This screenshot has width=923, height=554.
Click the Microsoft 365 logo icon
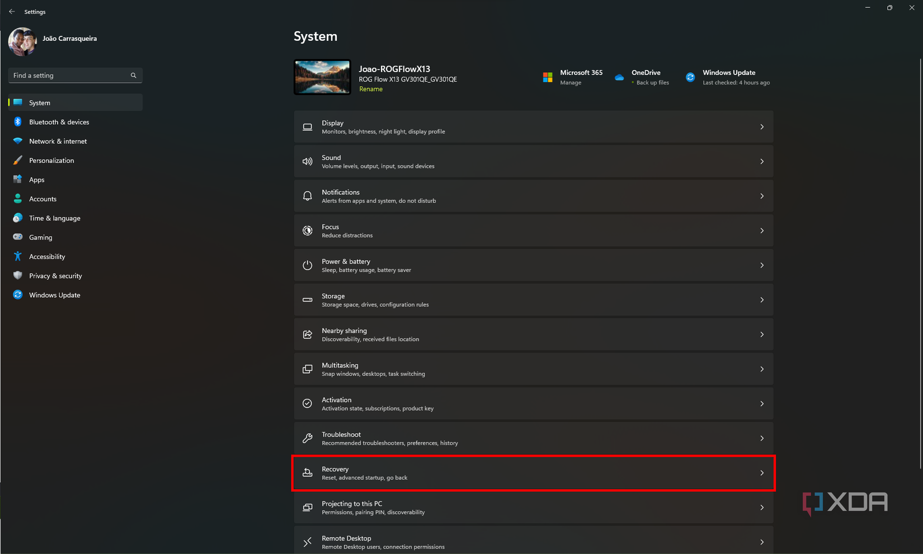click(548, 77)
